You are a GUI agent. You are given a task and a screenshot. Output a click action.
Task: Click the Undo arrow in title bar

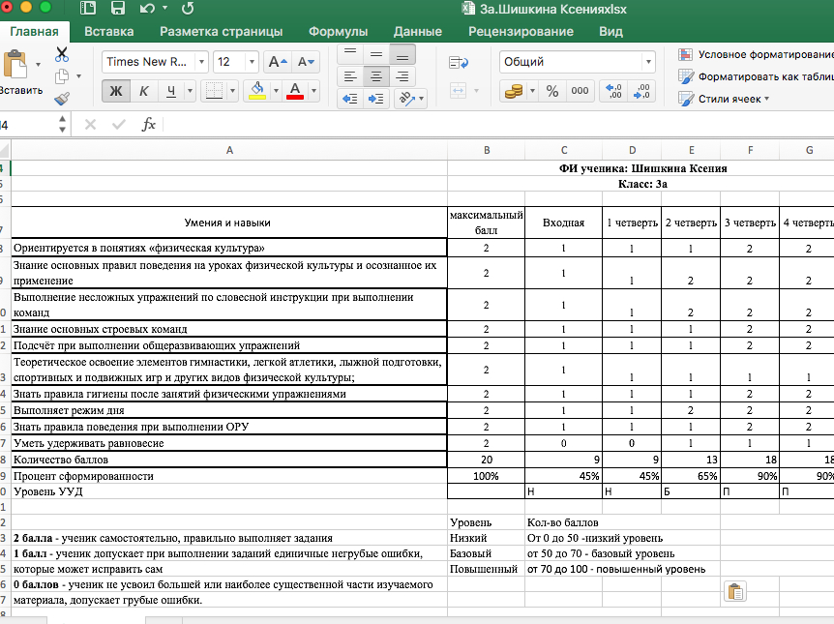coord(147,8)
